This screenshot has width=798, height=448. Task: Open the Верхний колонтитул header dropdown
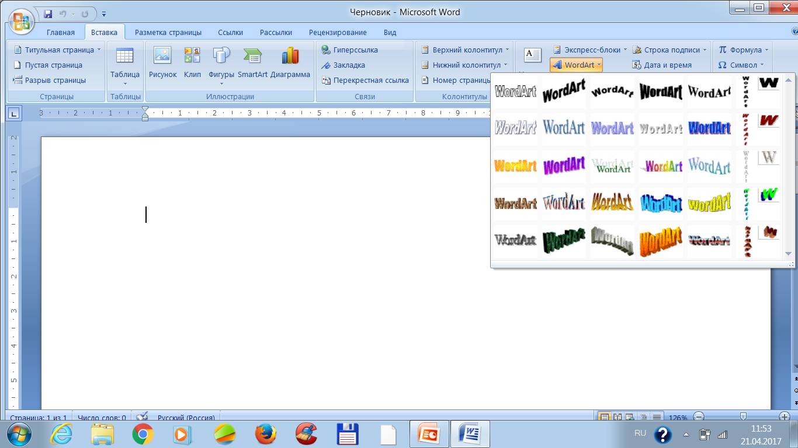click(465, 50)
